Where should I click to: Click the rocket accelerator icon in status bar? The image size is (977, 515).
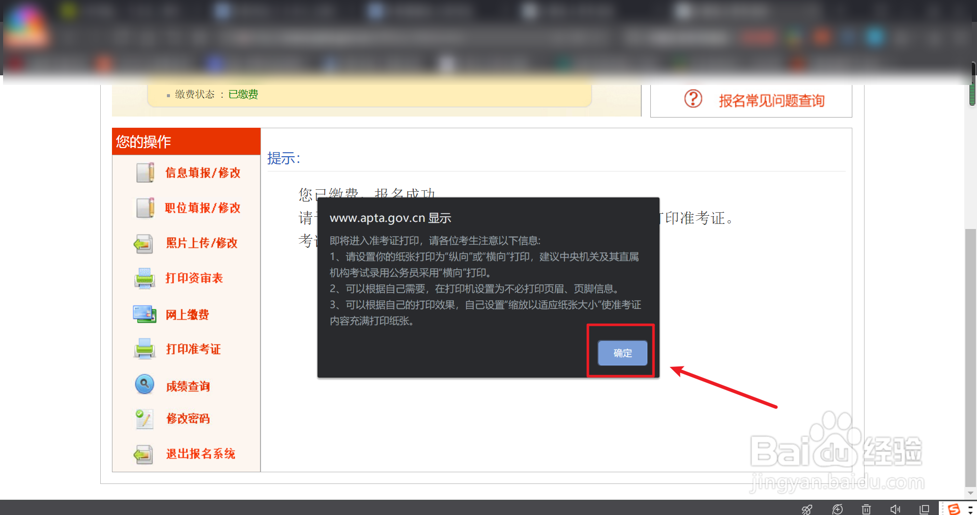point(807,509)
